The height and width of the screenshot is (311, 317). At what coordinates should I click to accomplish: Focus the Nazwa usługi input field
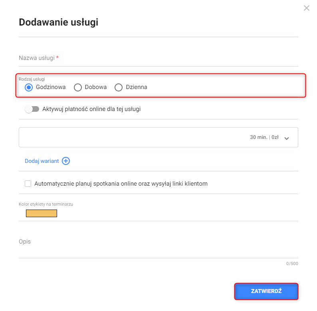(x=158, y=58)
